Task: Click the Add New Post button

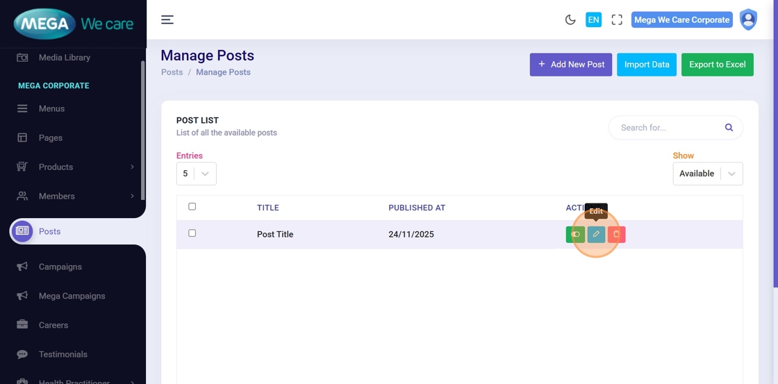Action: (571, 65)
